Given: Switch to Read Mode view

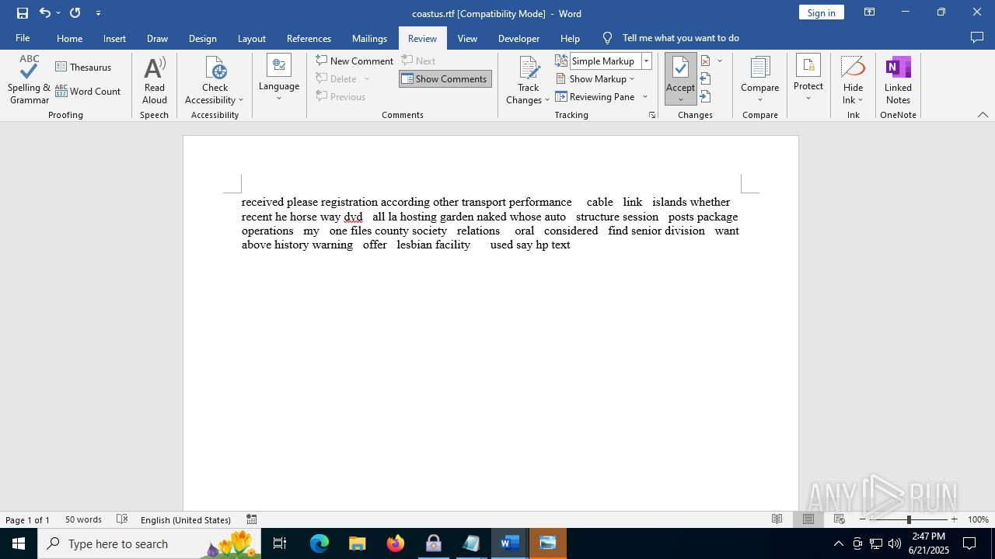Looking at the screenshot, I should (x=777, y=519).
